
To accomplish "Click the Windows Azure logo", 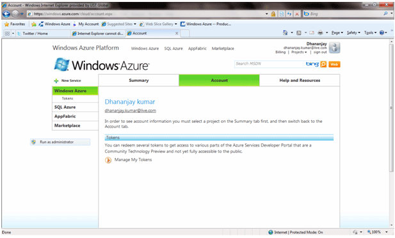I will pos(102,65).
